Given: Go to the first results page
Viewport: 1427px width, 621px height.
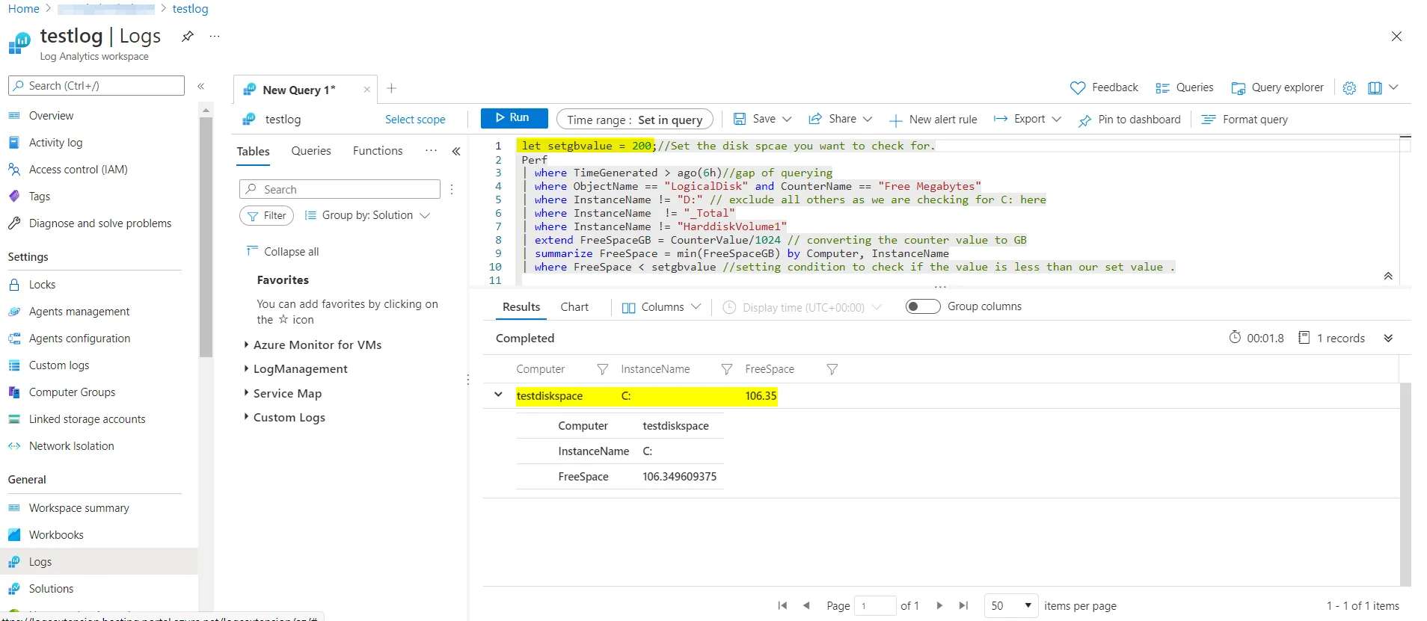Looking at the screenshot, I should (782, 605).
